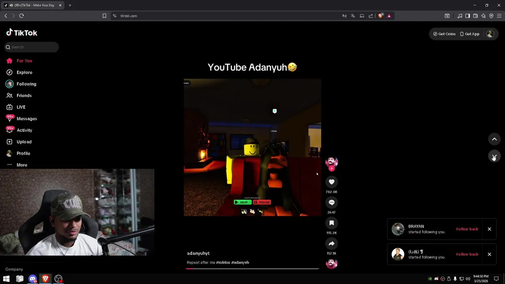505x284 pixels.
Task: Click the TikTok search field
Action: 32,47
